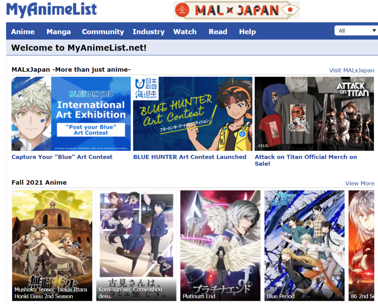The image size is (378, 304).
Task: Open the Industry menu
Action: click(148, 32)
